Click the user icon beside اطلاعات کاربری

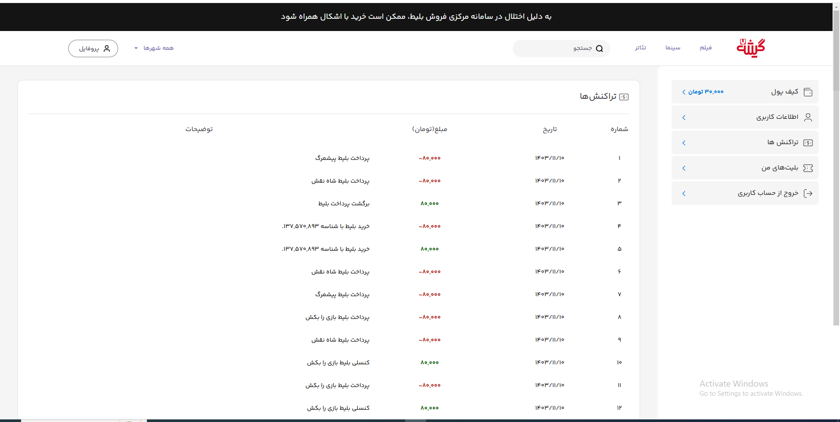[808, 118]
